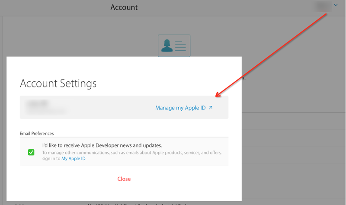Close the Account Settings dialog
The width and height of the screenshot is (346, 205).
pos(124,179)
